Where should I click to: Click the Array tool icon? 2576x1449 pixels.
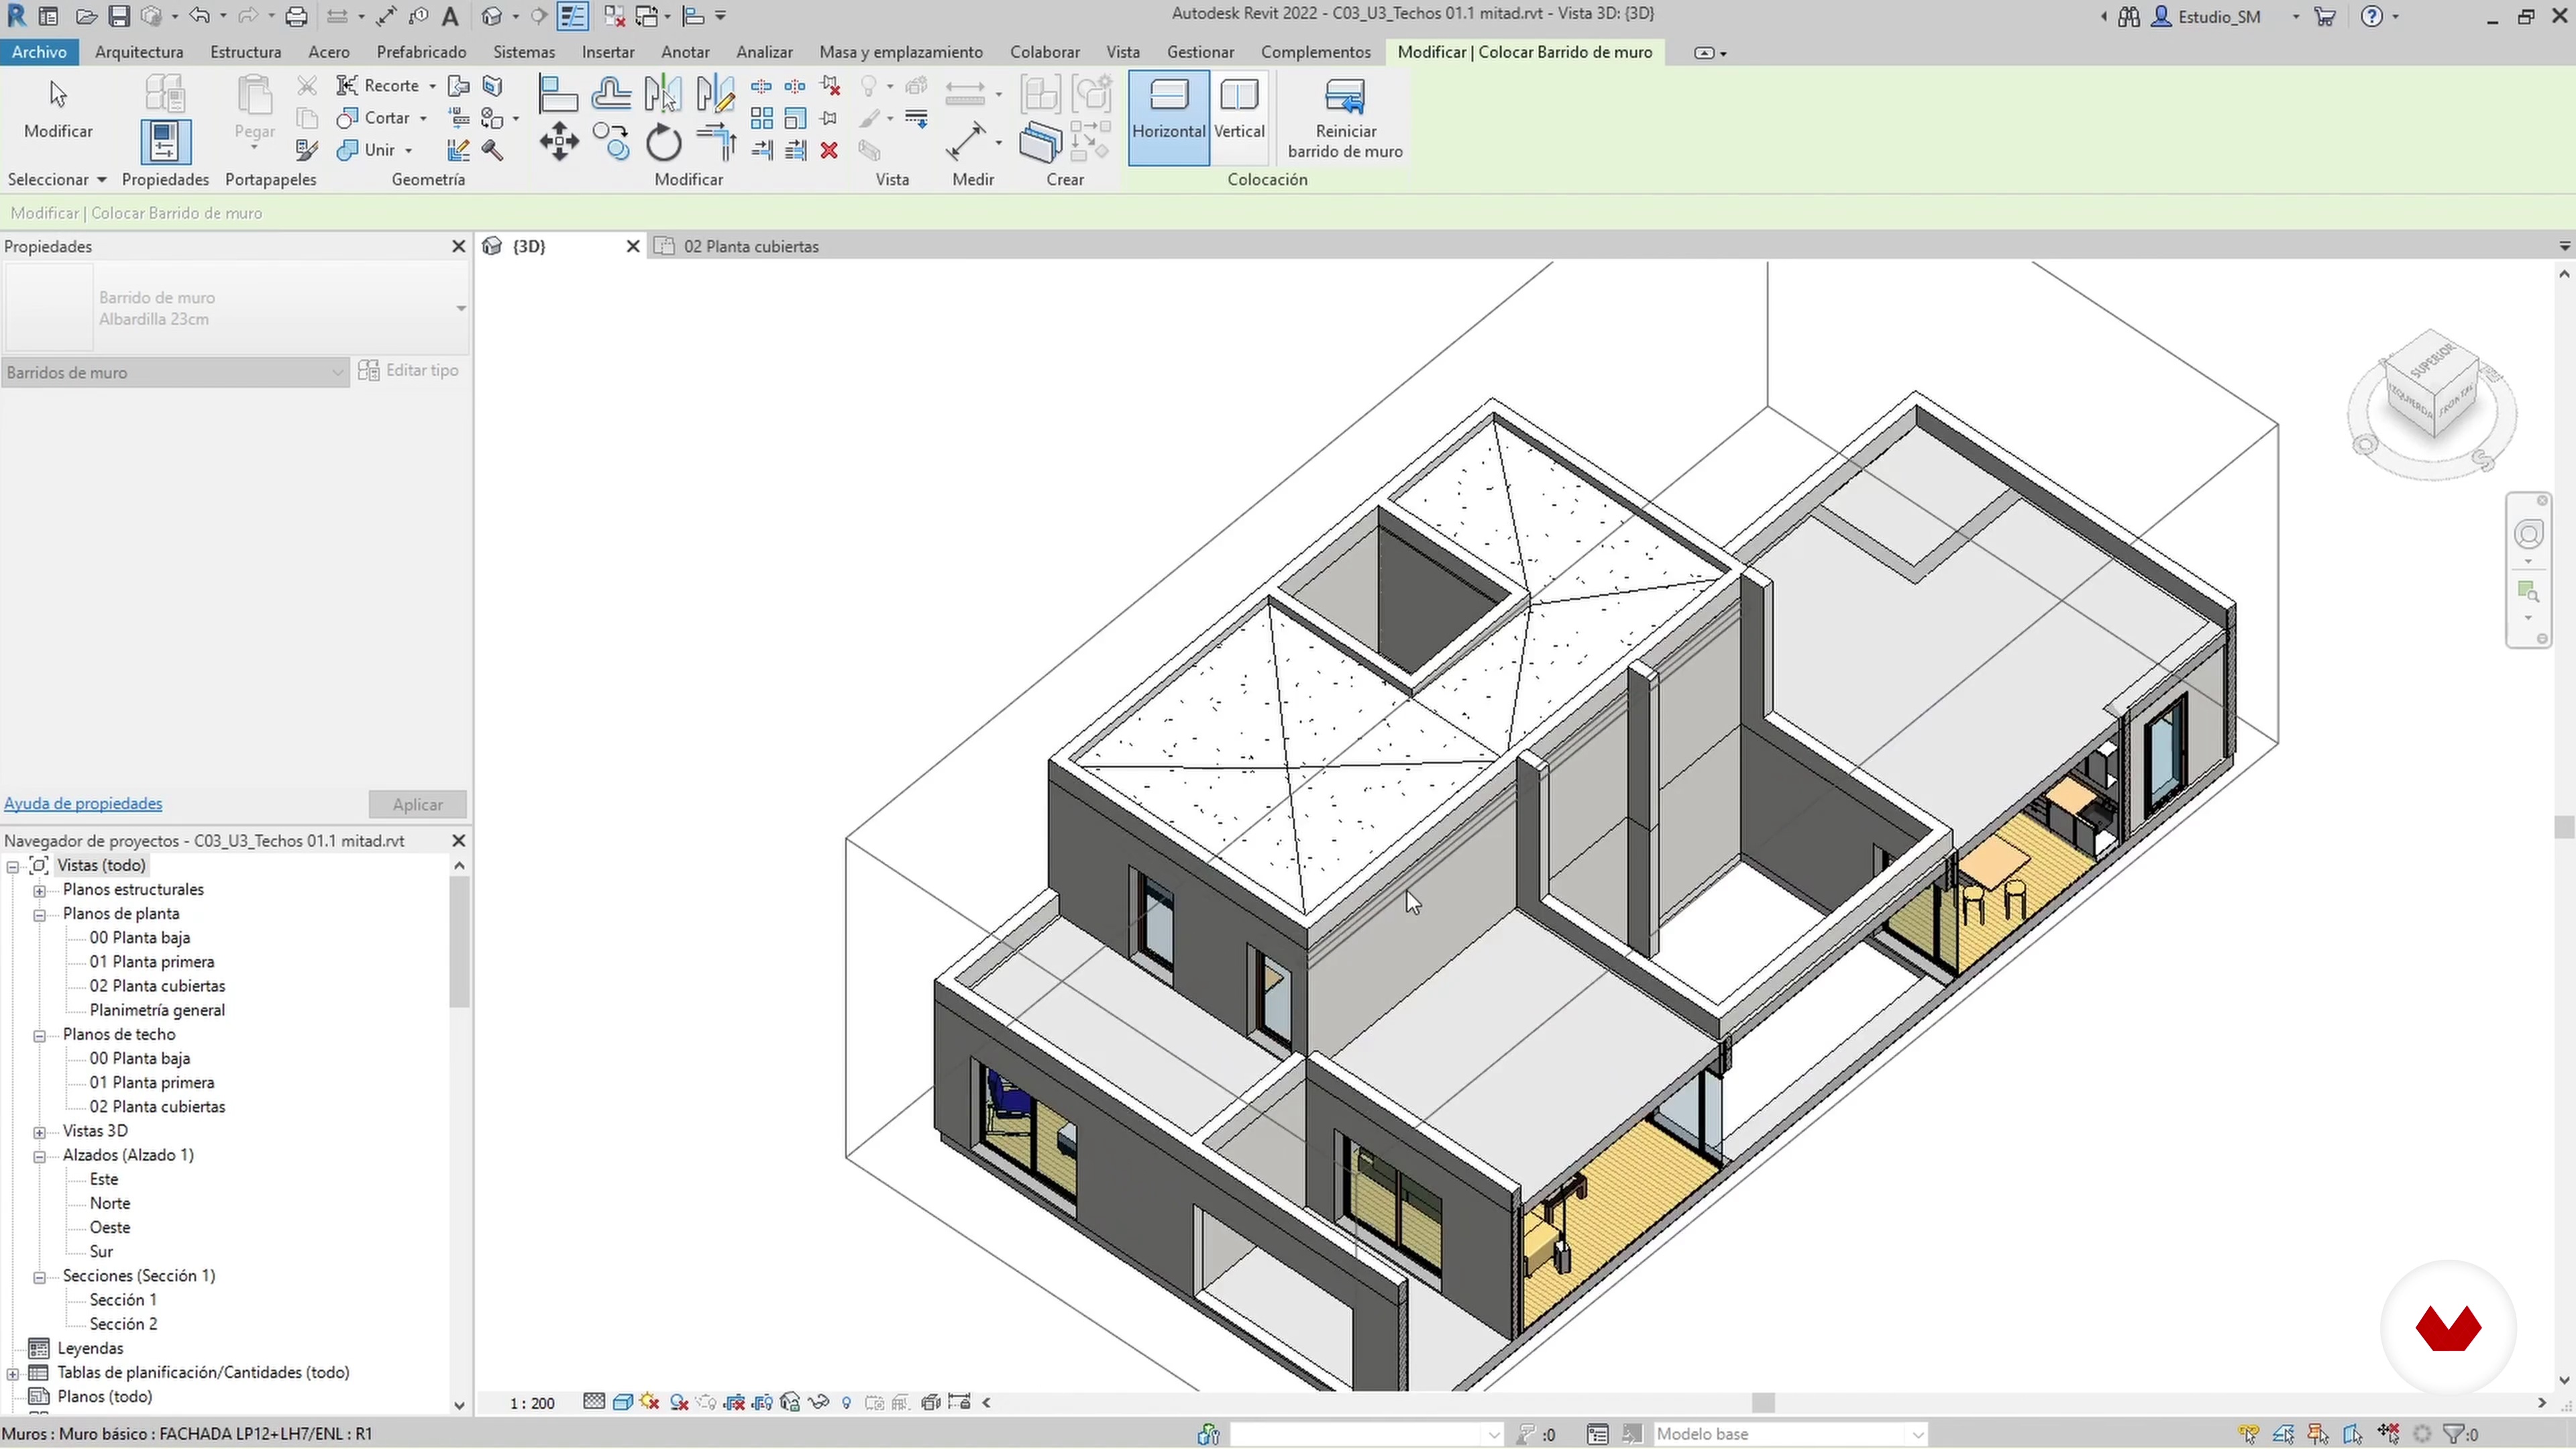coord(762,119)
